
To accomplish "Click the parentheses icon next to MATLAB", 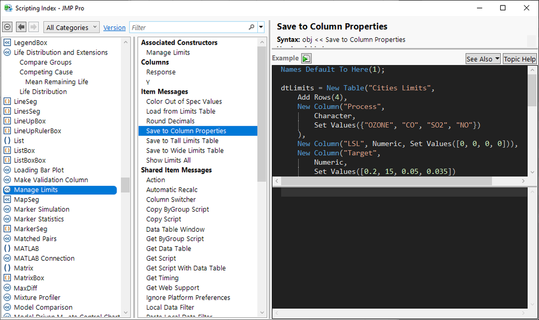I will [x=8, y=248].
